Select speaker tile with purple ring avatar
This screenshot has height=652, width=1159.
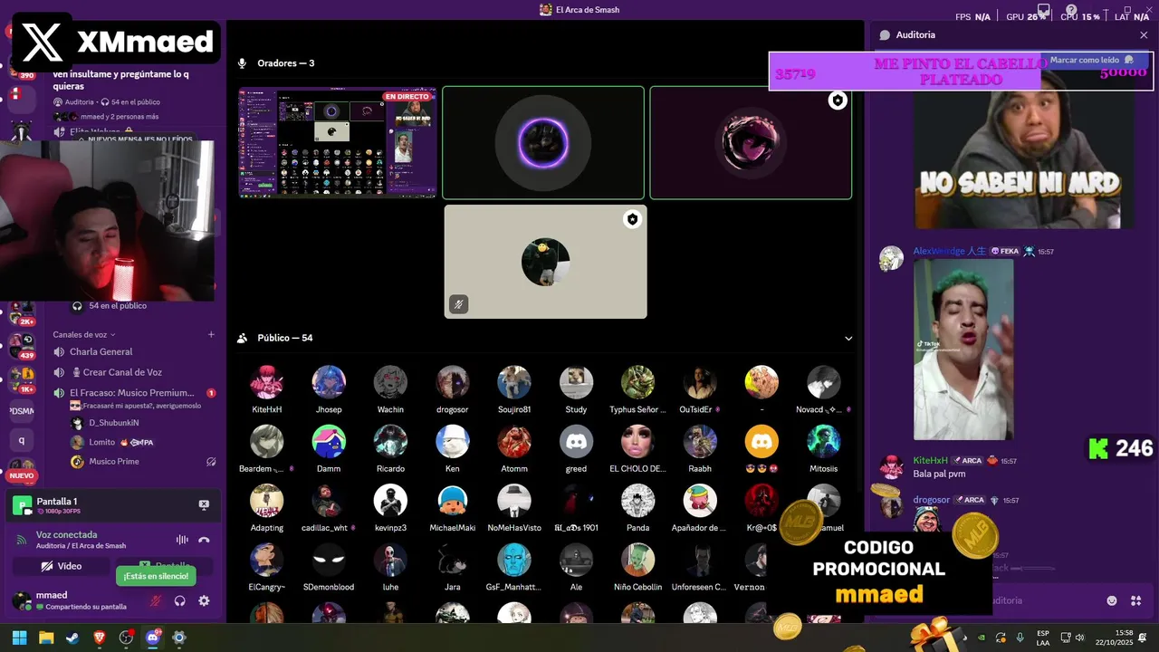pyautogui.click(x=543, y=142)
